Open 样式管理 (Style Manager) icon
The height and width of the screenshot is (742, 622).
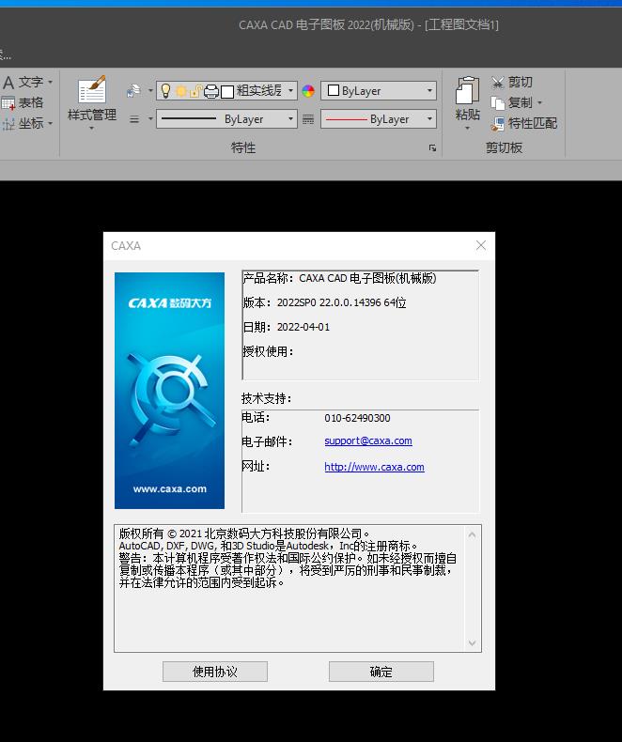(92, 89)
